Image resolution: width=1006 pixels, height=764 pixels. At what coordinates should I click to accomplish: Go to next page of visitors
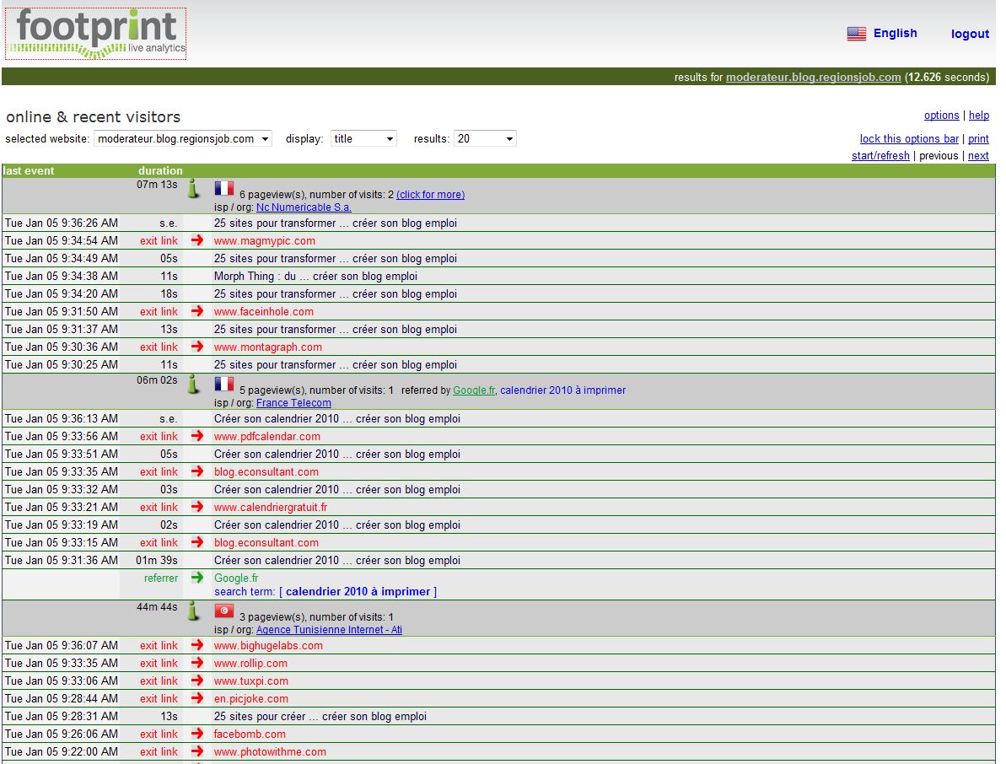(x=978, y=156)
